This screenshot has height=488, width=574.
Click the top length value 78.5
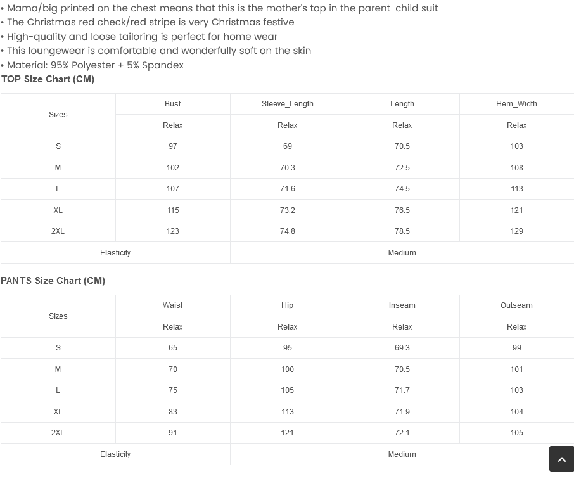coord(402,231)
